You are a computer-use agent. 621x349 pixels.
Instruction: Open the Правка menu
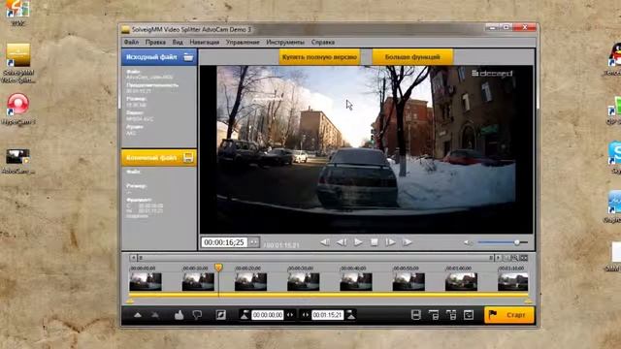[155, 42]
